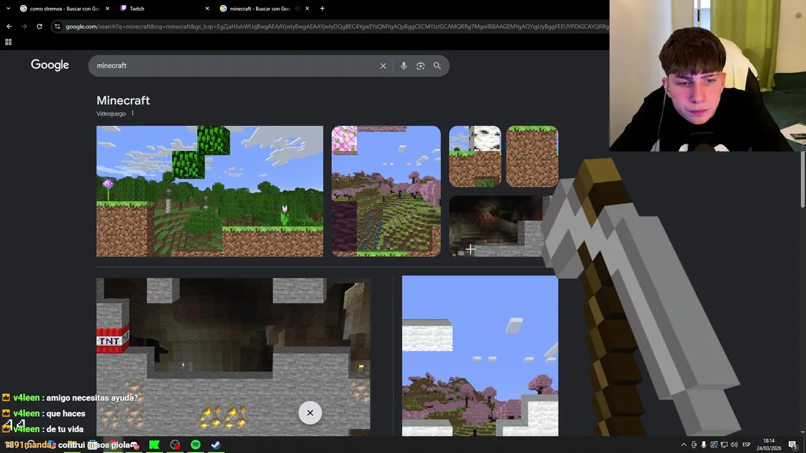This screenshot has width=806, height=453.
Task: Click the sky and cherry grove scene panel
Action: [x=480, y=355]
